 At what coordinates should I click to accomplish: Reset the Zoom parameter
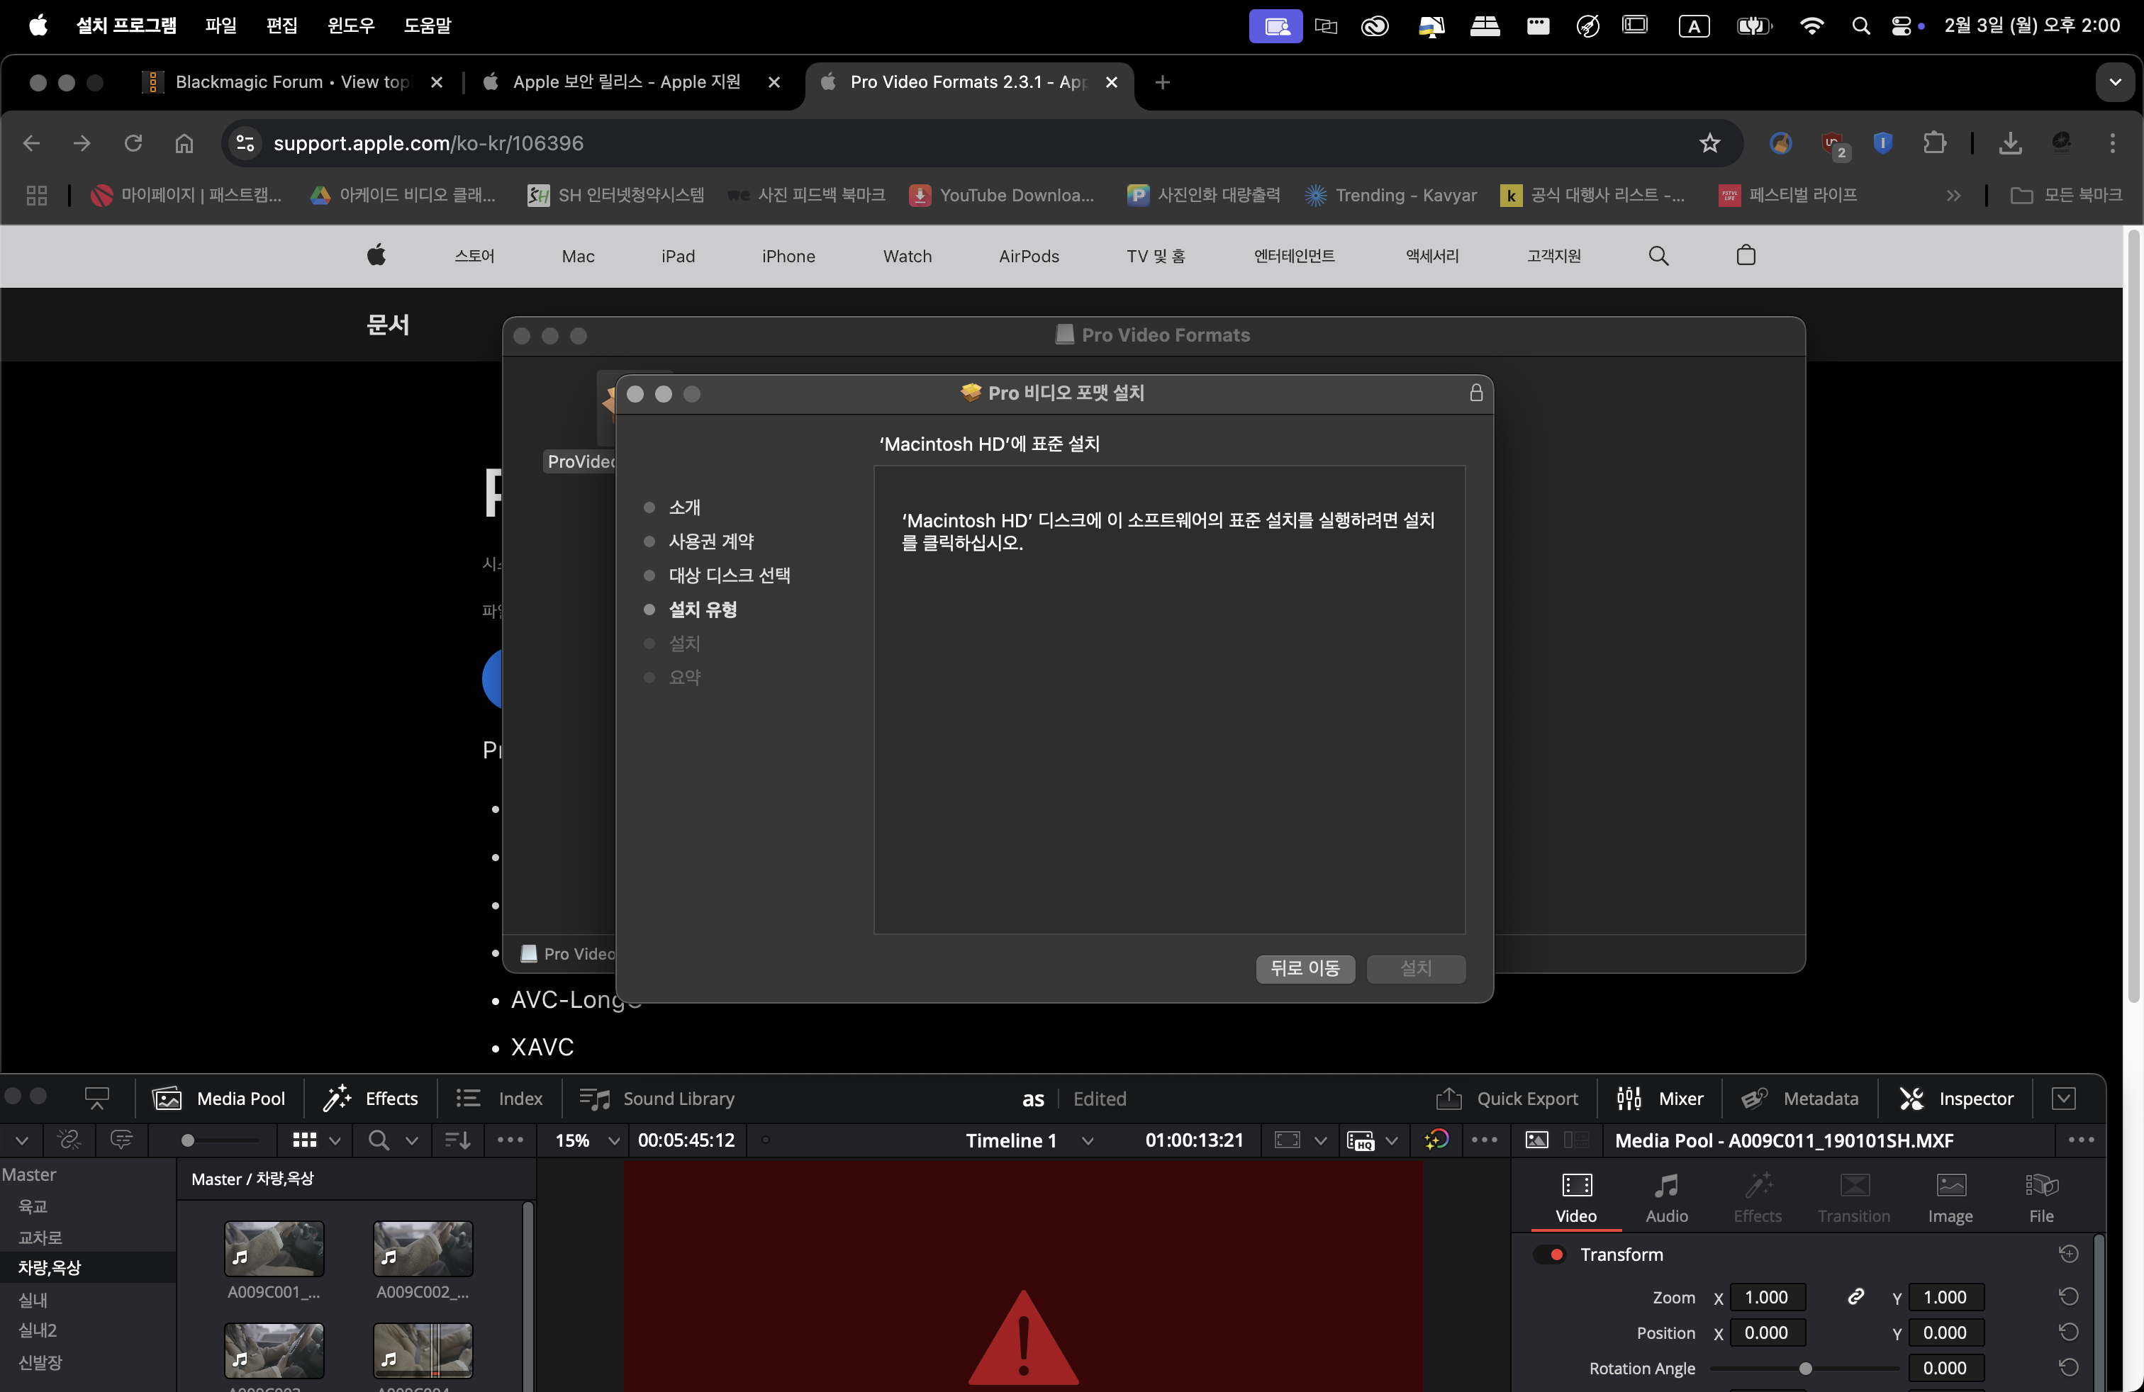click(2068, 1296)
